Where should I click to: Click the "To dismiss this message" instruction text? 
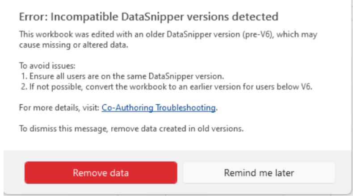click(131, 128)
